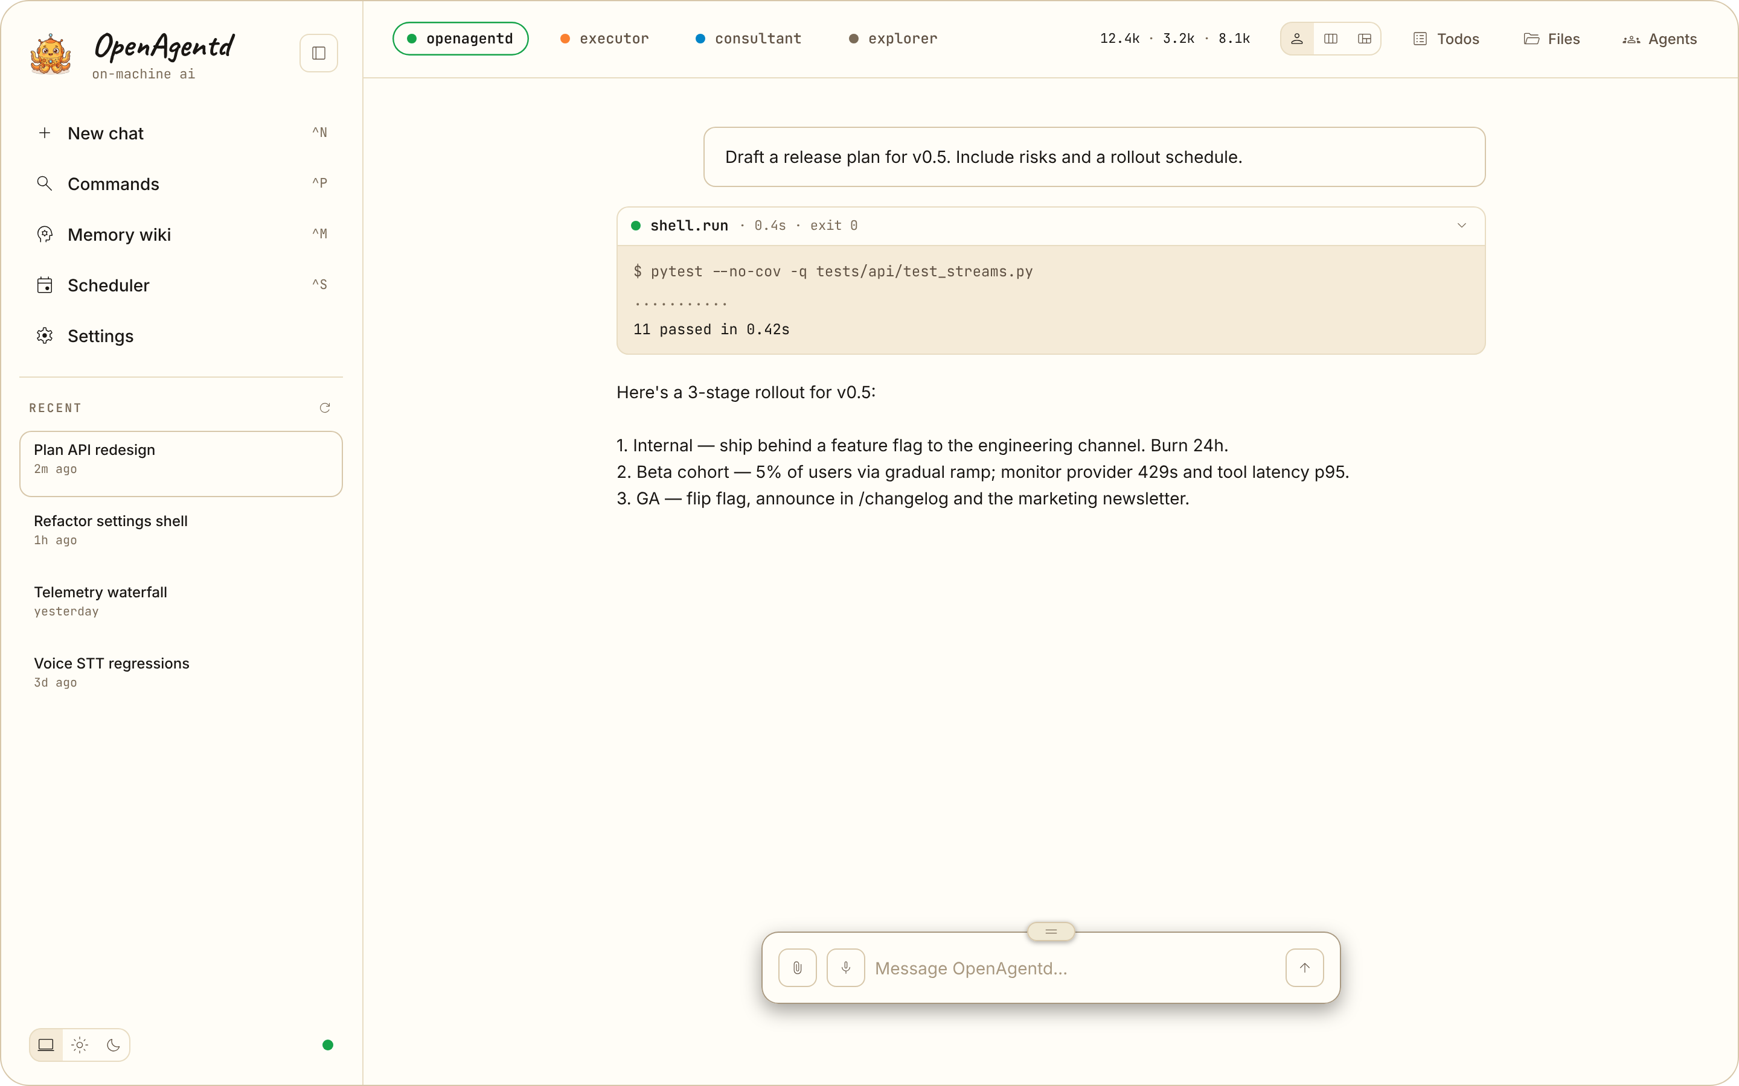Viewport: 1739px width, 1086px height.
Task: Click the 'on-machine ai' tagline
Action: [x=144, y=74]
